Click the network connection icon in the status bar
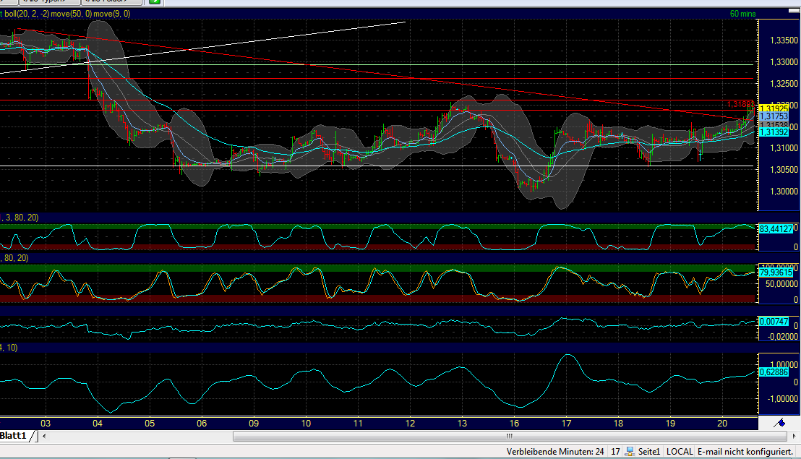Screen dimensions: 801x459 tap(630, 451)
